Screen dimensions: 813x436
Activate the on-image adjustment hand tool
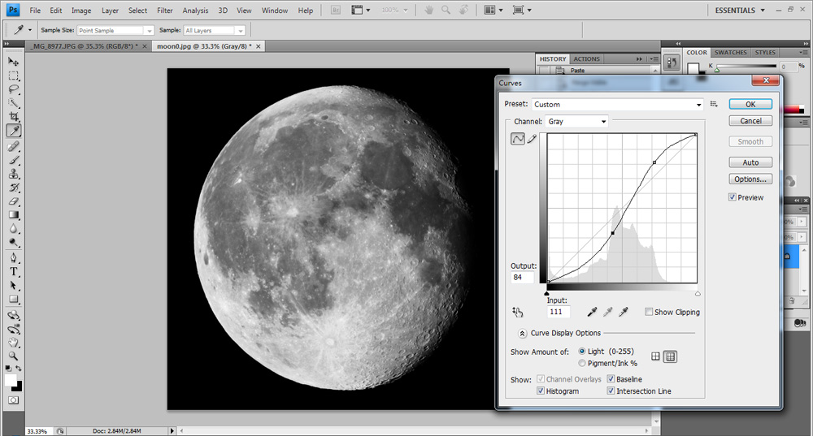[518, 312]
